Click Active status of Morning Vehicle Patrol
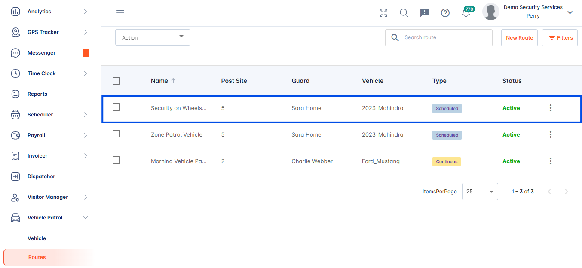This screenshot has width=582, height=268. pyautogui.click(x=511, y=161)
